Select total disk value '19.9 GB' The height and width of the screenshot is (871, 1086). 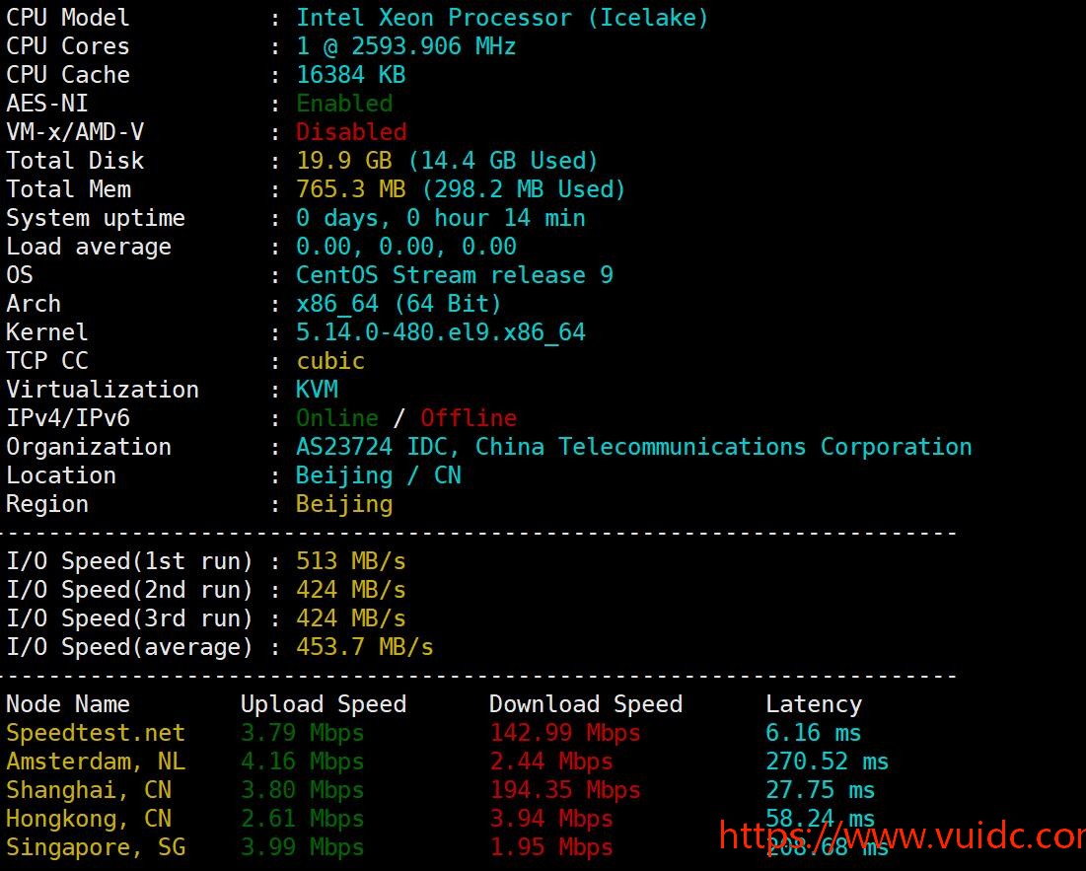click(344, 161)
